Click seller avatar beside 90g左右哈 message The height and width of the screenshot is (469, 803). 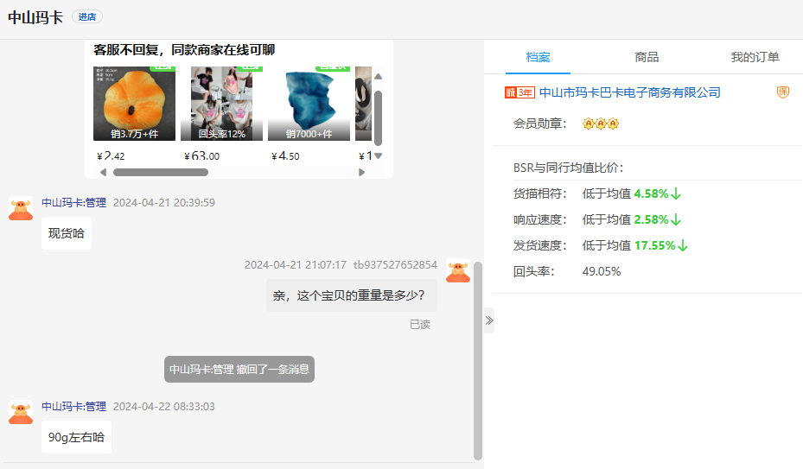click(21, 412)
